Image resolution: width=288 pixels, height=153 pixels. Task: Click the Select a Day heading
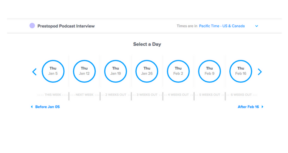click(x=147, y=44)
